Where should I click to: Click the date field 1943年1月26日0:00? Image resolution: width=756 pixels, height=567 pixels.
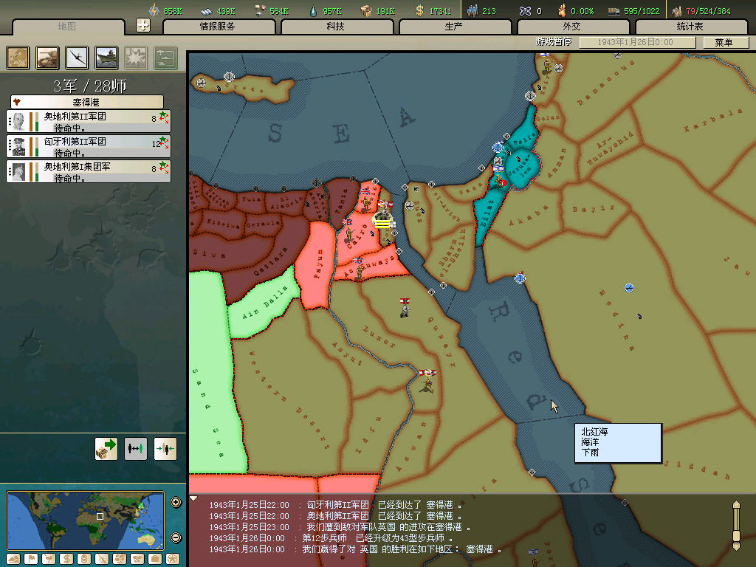637,42
